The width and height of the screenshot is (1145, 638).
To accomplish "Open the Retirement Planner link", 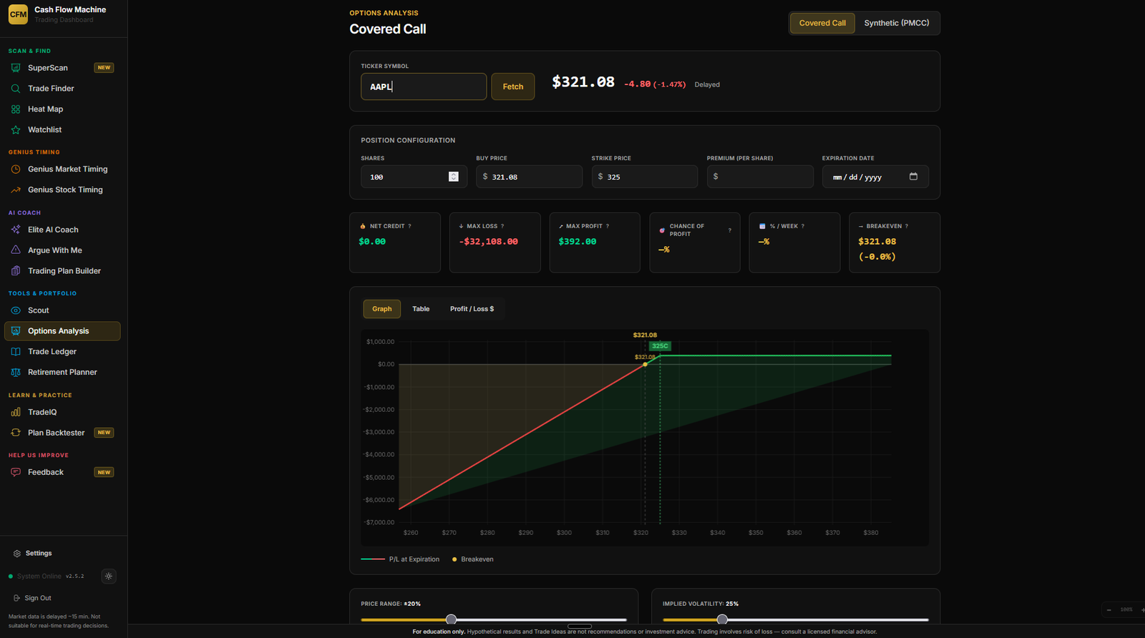I will [62, 373].
